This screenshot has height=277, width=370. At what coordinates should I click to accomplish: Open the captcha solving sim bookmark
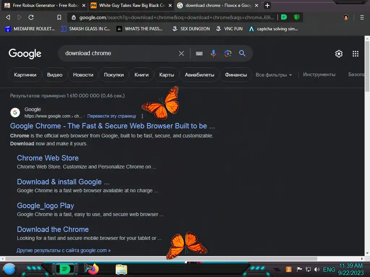click(x=274, y=29)
